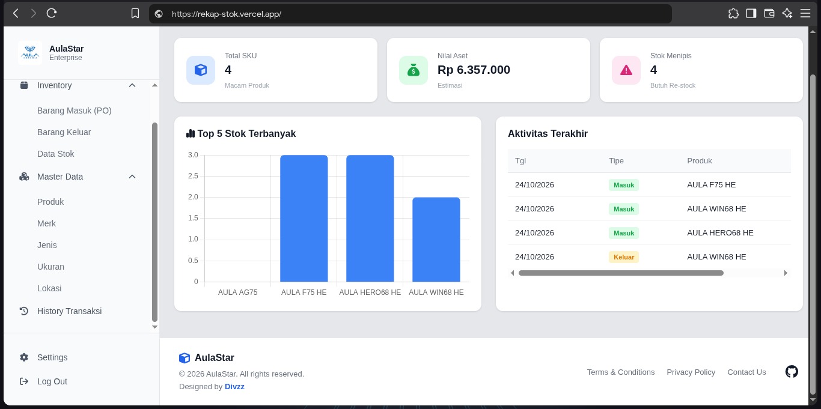Screen dimensions: 821x409
Task: Open the Produk master data
Action: click(50, 202)
